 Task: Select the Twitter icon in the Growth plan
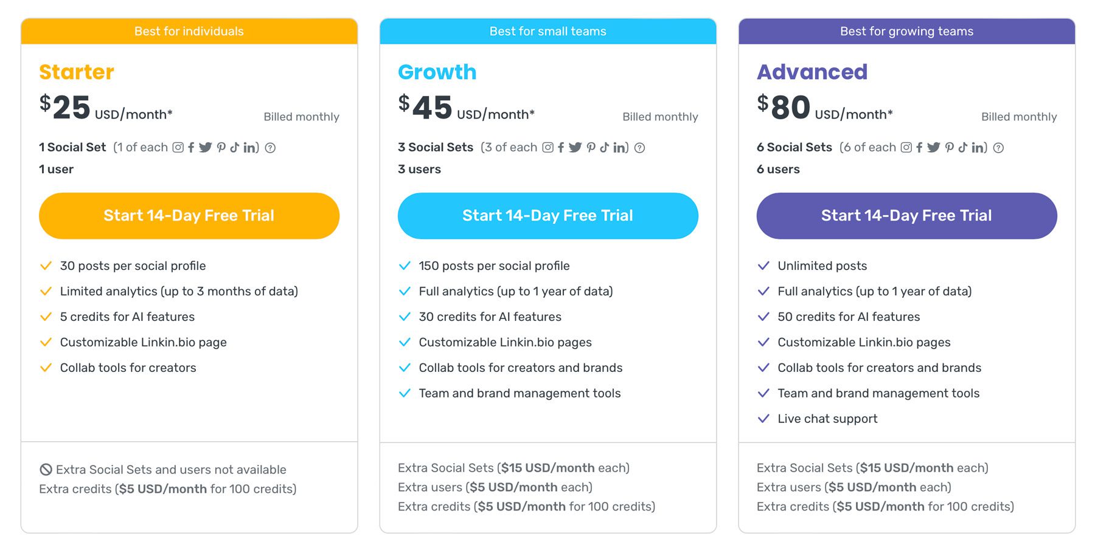click(575, 147)
